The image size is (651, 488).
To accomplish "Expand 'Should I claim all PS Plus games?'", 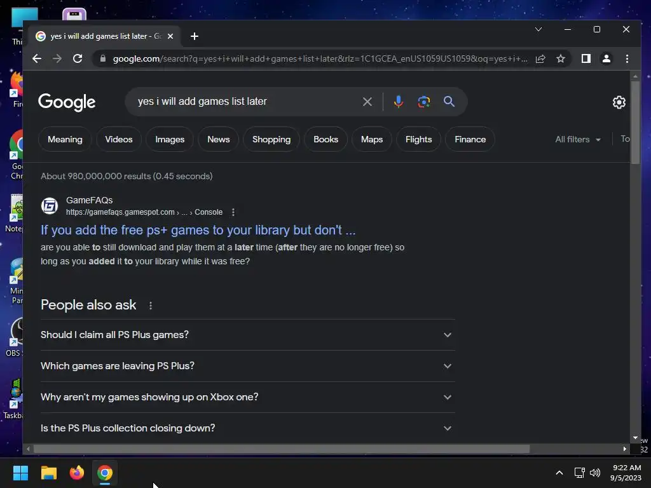I will (248, 335).
